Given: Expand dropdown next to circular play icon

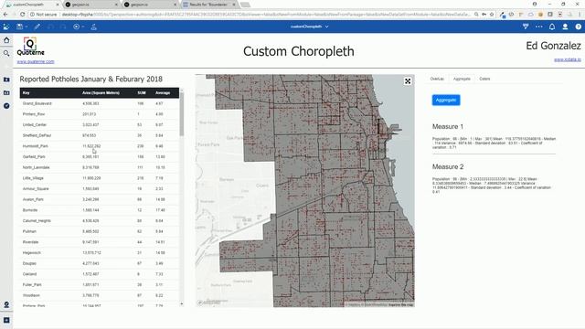Looking at the screenshot, I should (x=83, y=27).
